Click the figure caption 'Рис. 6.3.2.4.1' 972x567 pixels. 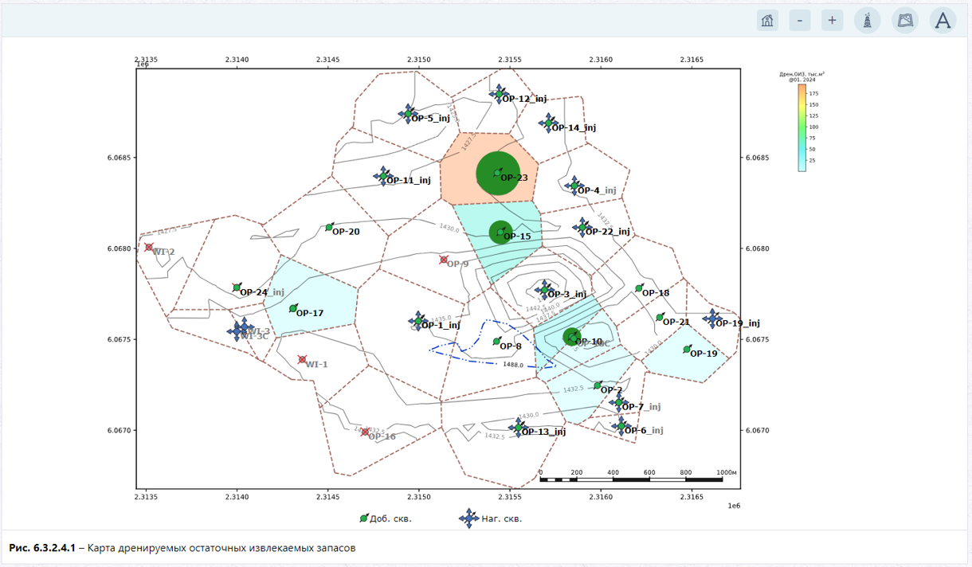coord(42,548)
